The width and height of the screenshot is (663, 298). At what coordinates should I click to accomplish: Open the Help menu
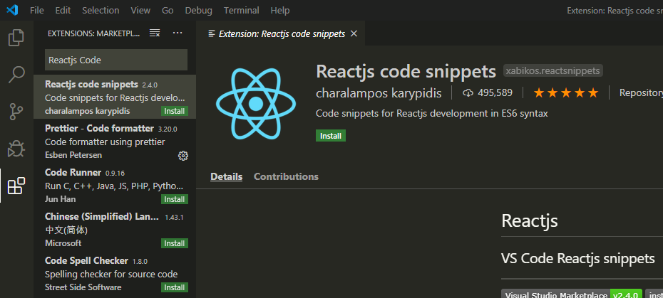click(x=280, y=10)
